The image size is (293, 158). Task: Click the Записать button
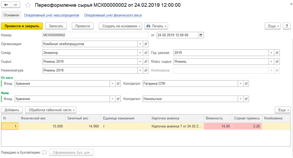[56, 26]
